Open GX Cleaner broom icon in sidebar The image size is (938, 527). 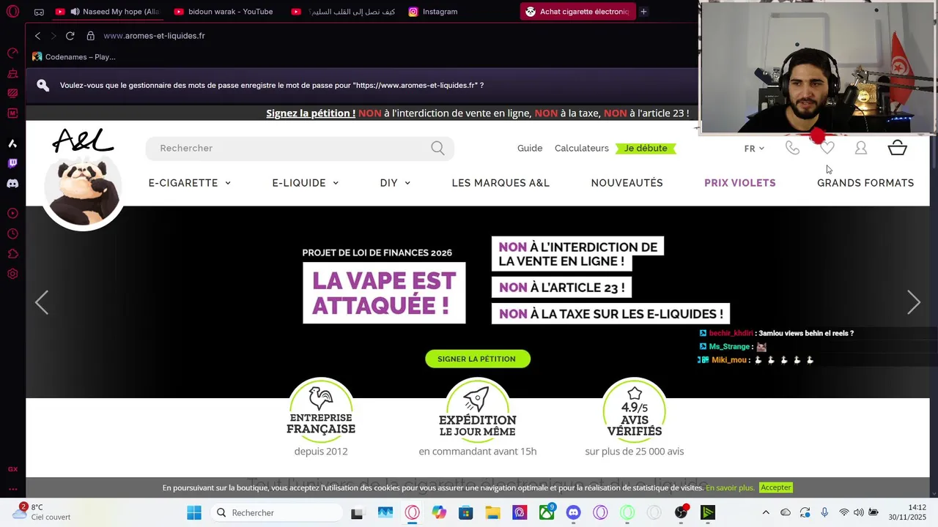coord(12,73)
